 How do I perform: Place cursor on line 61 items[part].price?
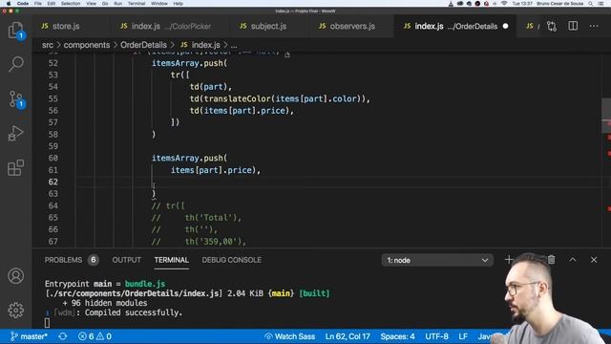click(x=213, y=170)
